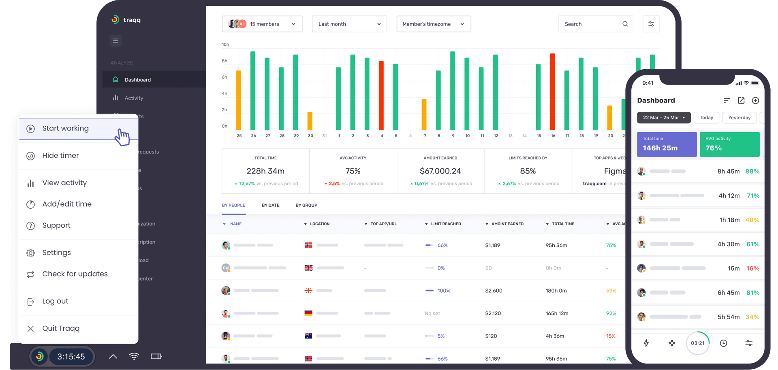Click the Yesterday button on the mobile dashboard
778x370 pixels.
click(x=739, y=118)
